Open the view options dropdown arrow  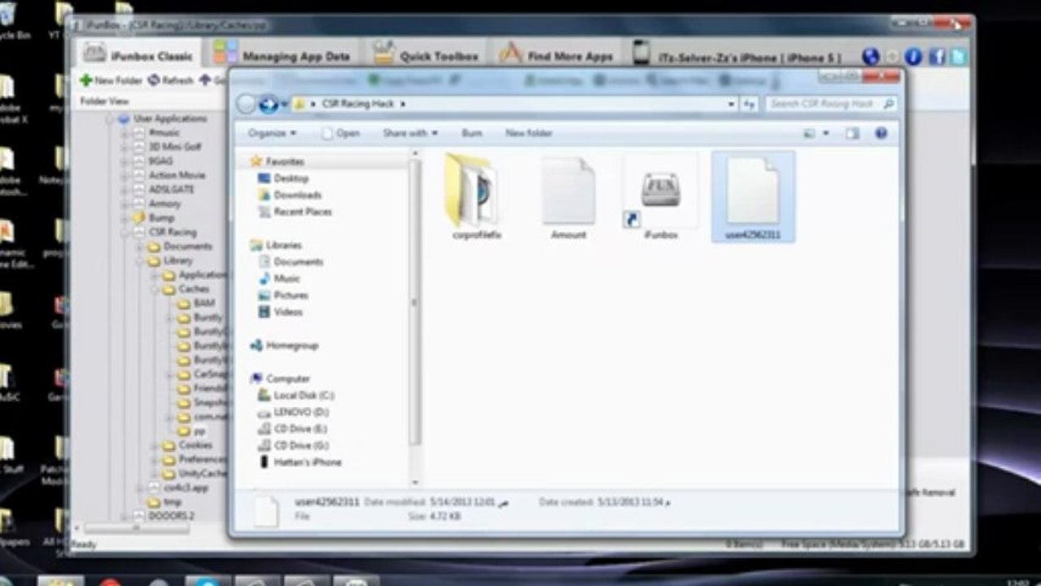pos(826,133)
